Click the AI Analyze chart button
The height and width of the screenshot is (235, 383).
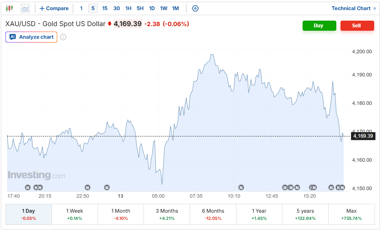coord(31,37)
